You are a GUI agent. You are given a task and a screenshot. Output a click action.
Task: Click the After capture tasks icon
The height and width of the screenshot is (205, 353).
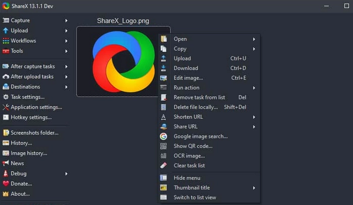(6, 66)
